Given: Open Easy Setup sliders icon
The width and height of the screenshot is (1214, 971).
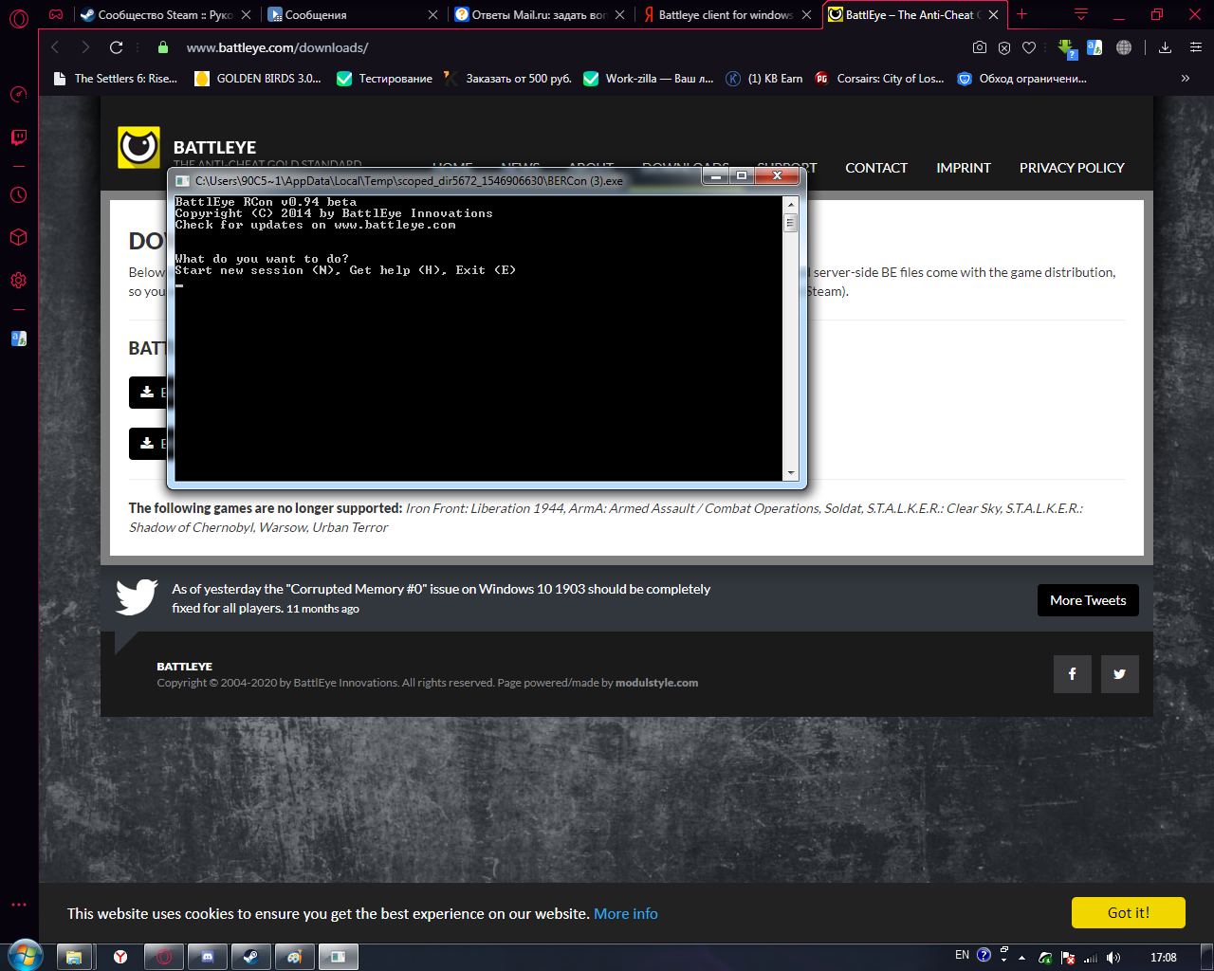Looking at the screenshot, I should click(x=1196, y=47).
